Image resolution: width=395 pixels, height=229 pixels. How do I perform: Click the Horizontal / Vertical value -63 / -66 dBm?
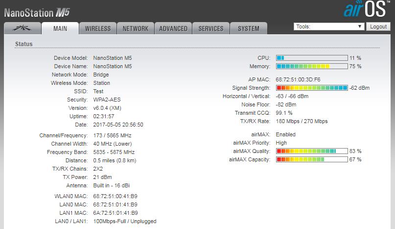pyautogui.click(x=292, y=96)
